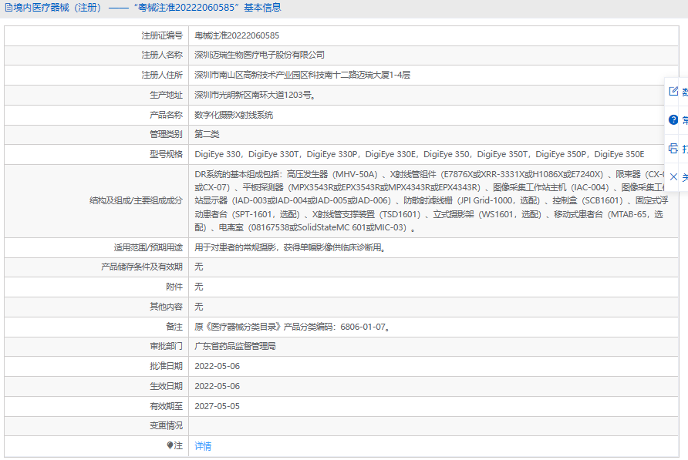
Task: Click the edit pencil icon in side panel
Action: click(x=673, y=91)
